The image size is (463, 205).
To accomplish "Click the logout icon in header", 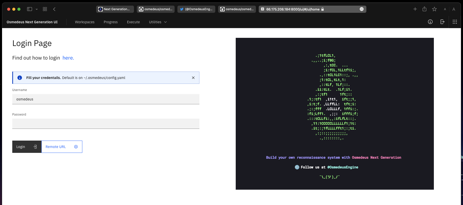I will [x=442, y=22].
